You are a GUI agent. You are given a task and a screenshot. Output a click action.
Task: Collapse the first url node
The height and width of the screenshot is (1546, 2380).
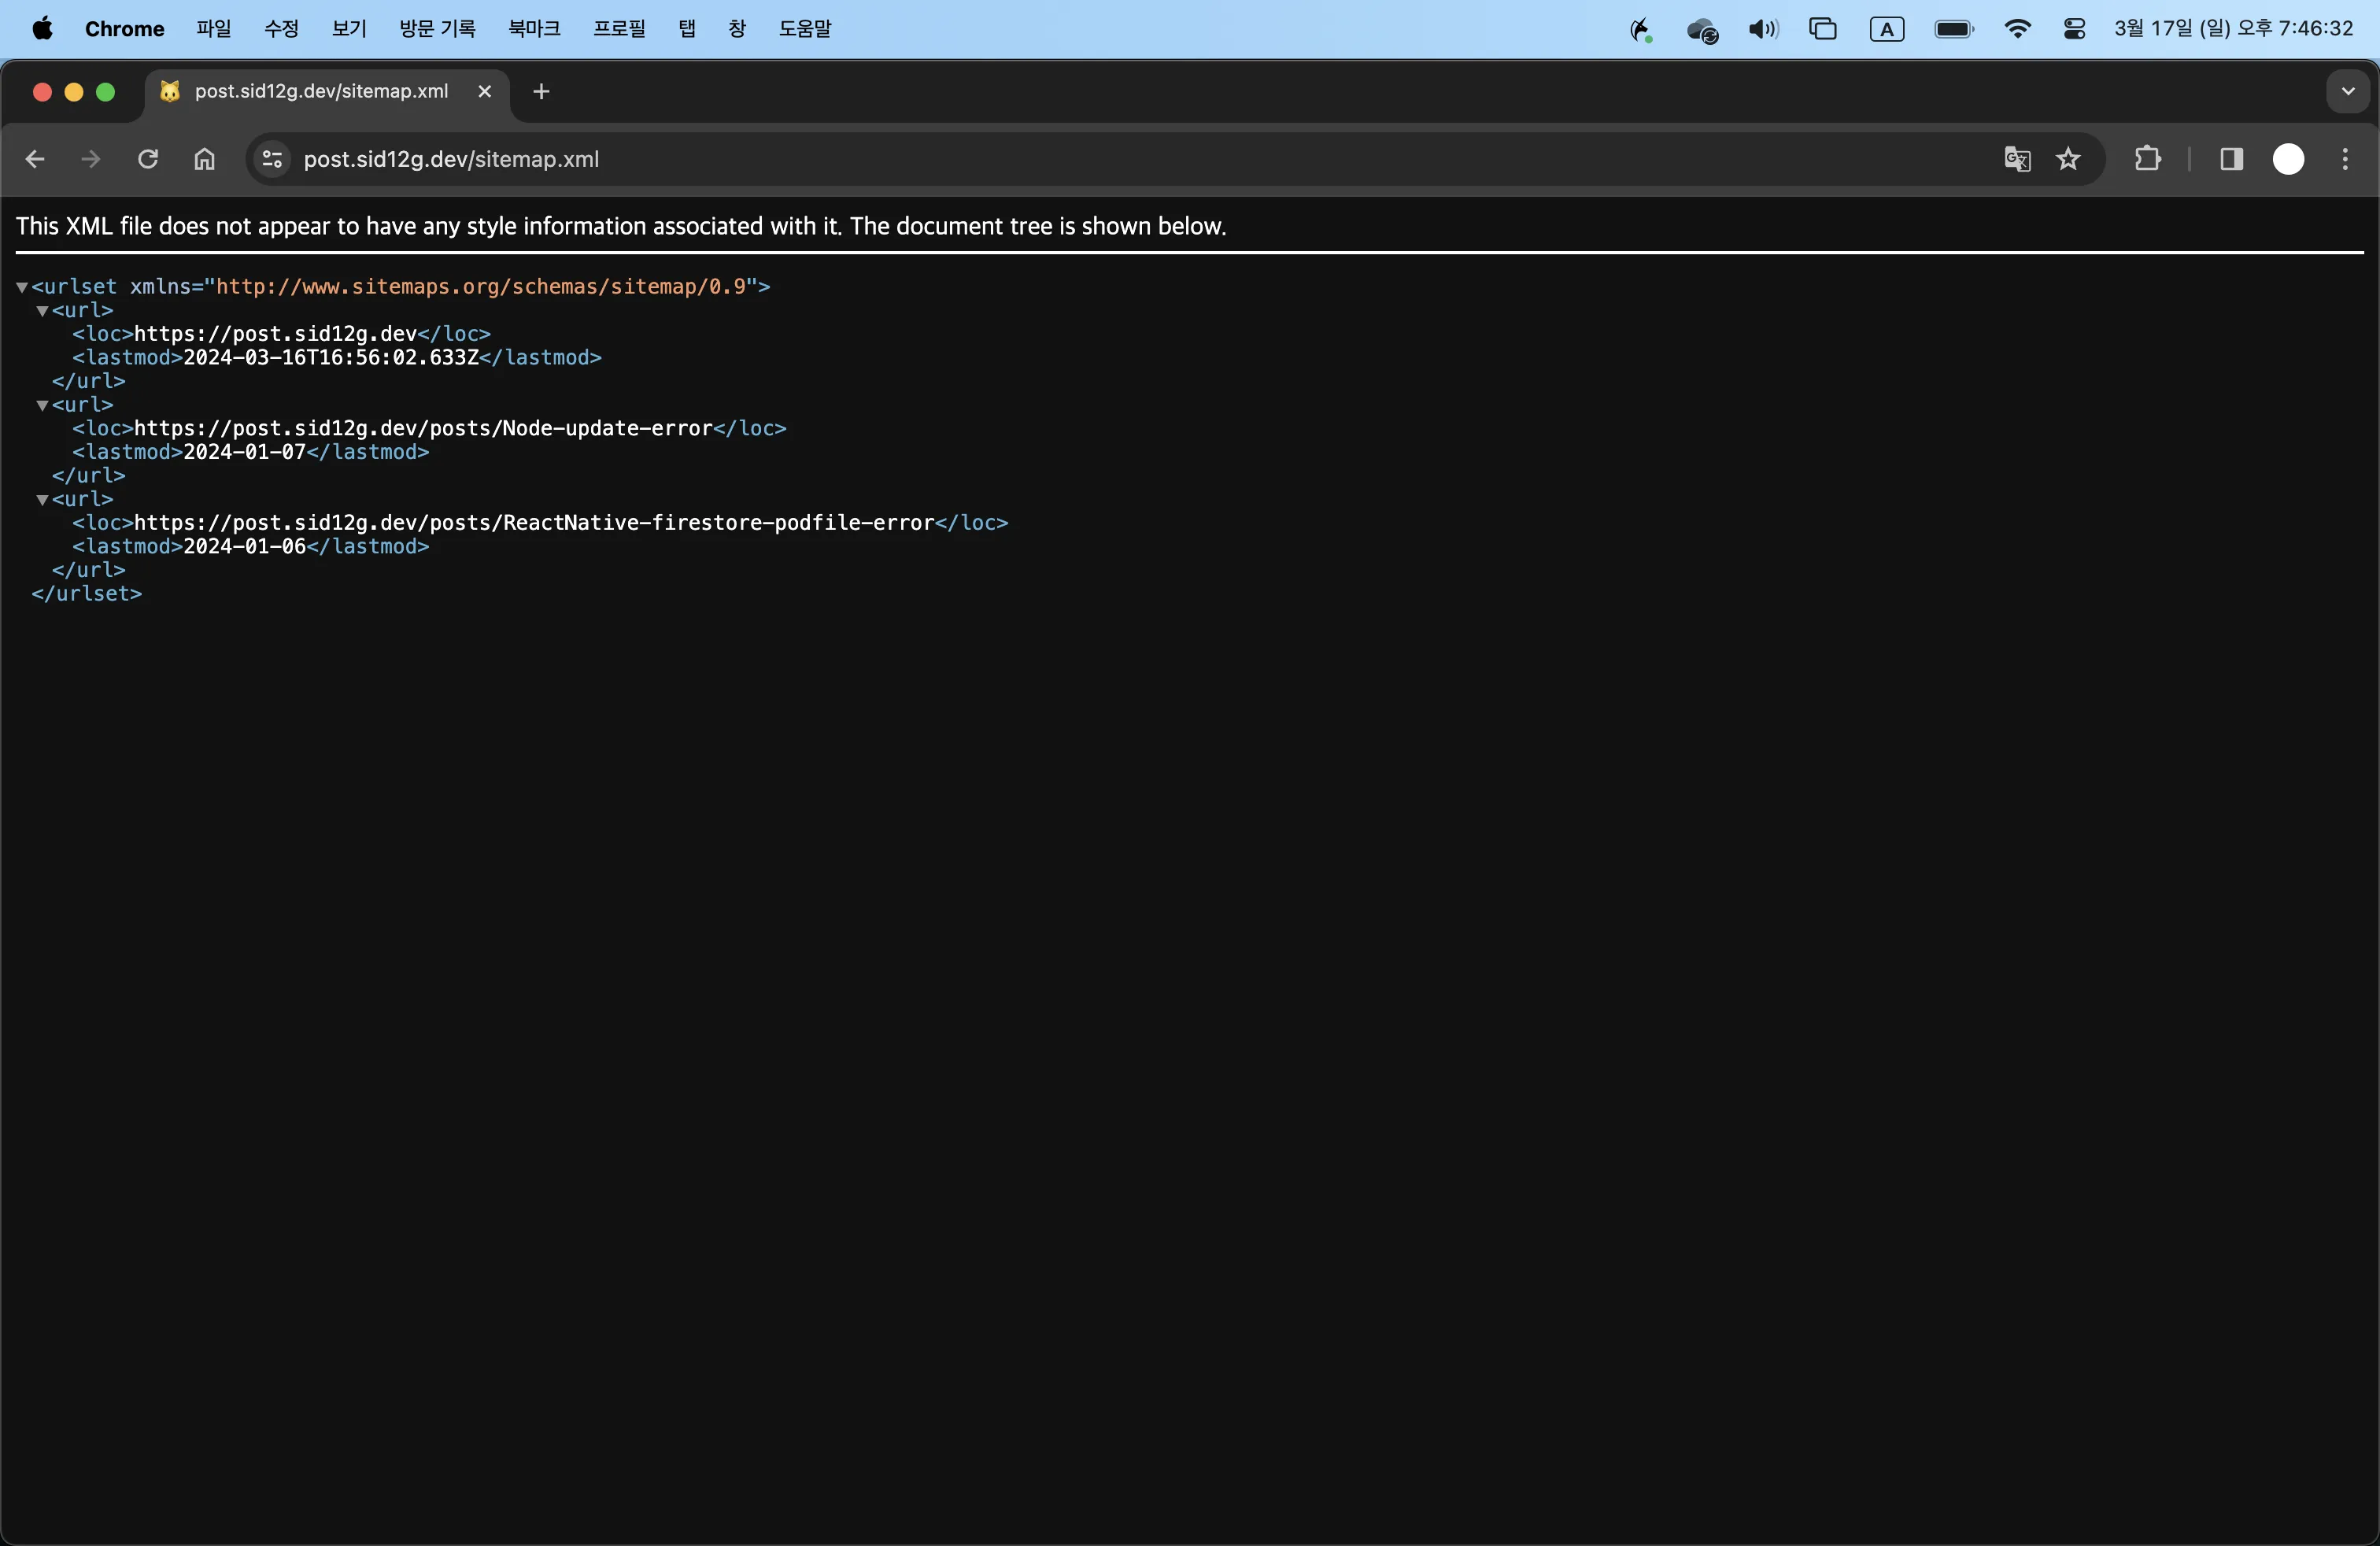pos(42,311)
